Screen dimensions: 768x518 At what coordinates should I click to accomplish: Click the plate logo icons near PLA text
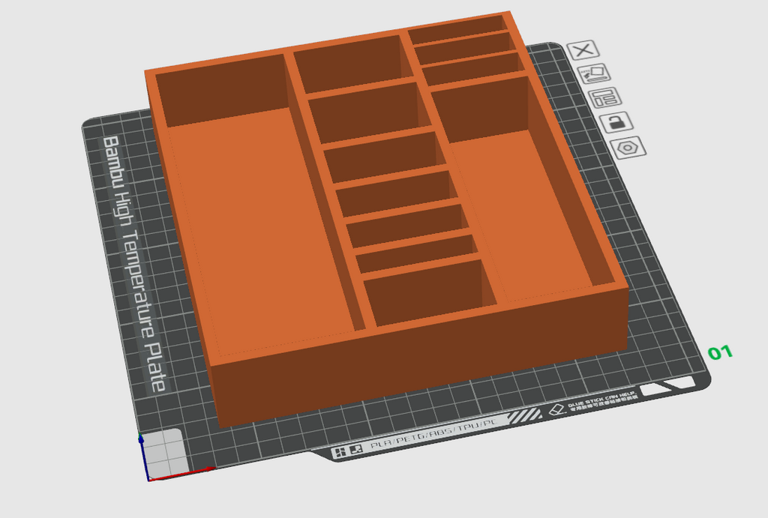(x=347, y=451)
